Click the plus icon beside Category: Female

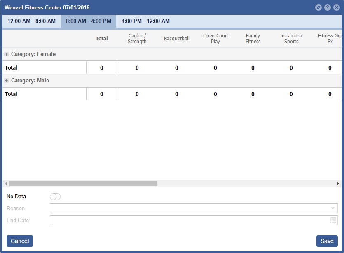pyautogui.click(x=6, y=54)
